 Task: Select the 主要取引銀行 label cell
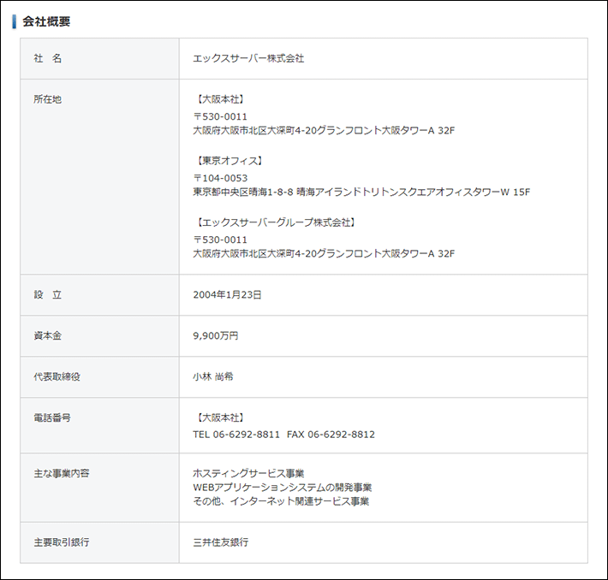(99, 543)
